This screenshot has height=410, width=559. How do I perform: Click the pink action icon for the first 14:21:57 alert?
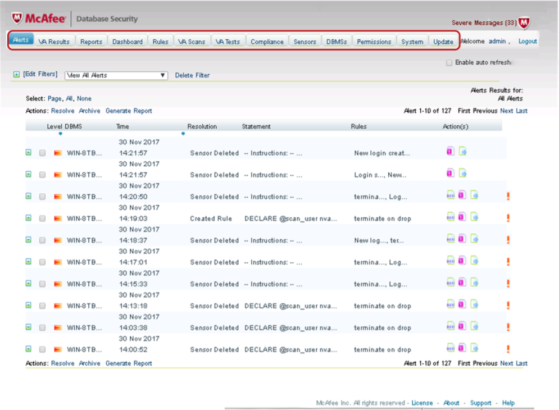pos(451,152)
